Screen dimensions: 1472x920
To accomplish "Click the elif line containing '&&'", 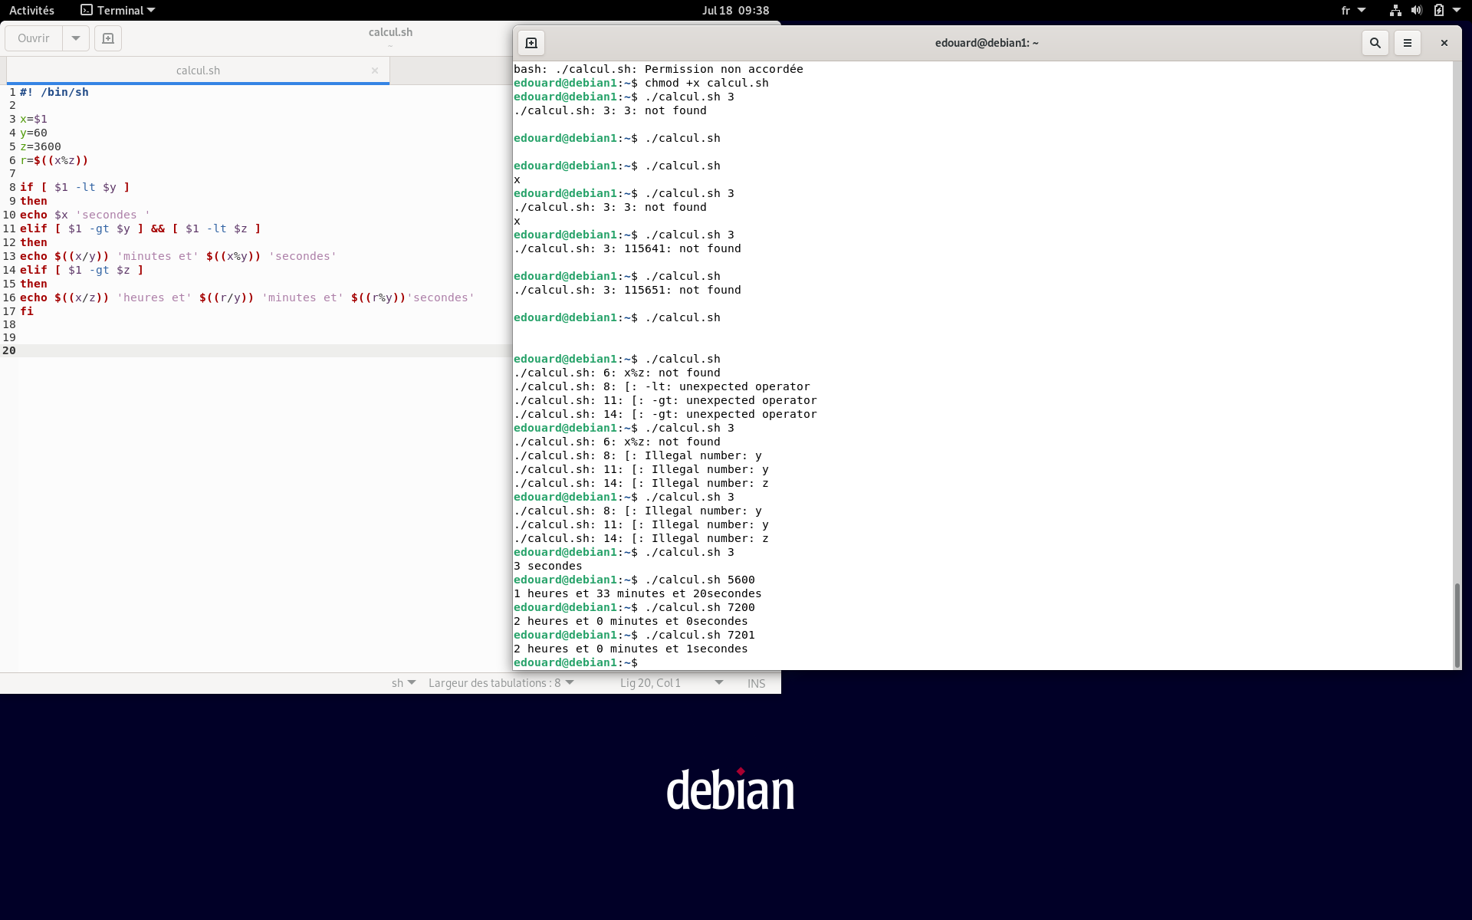I will [x=140, y=228].
